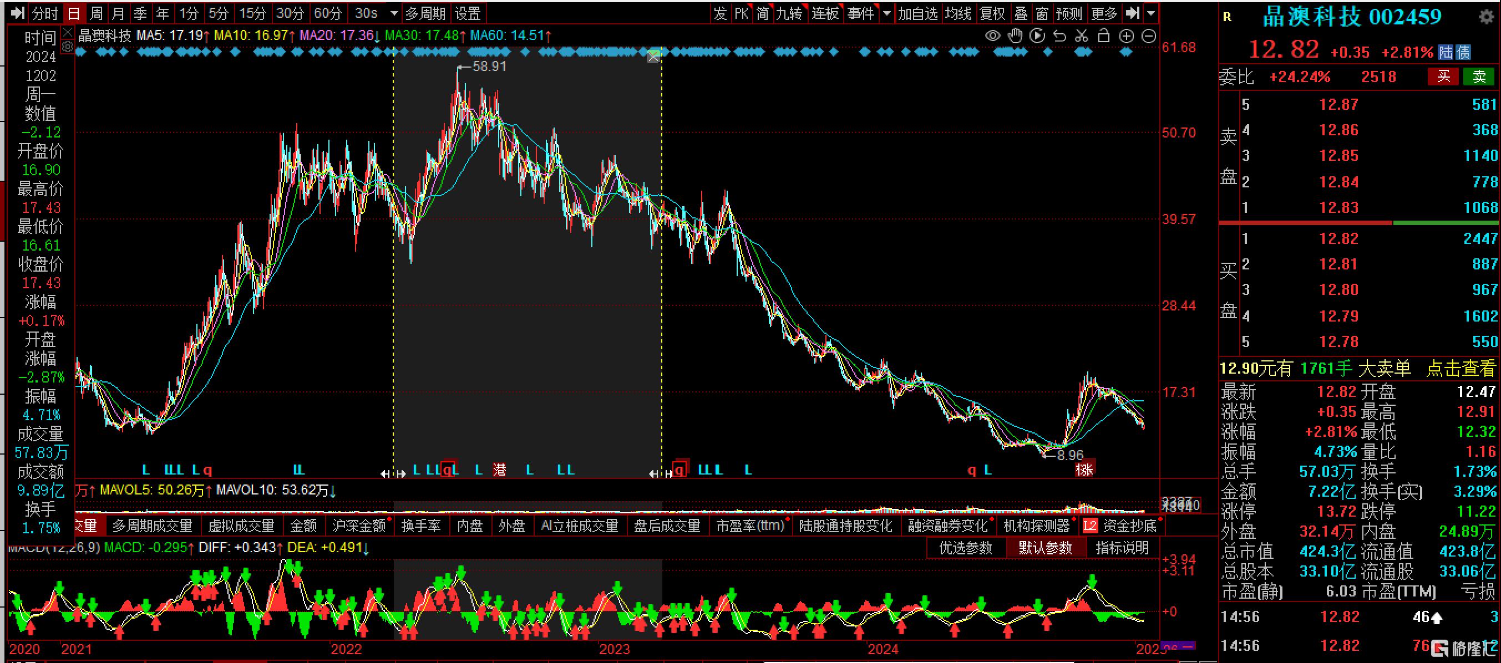The image size is (1501, 663).
Task: Click the 指标说明 button
Action: 1122,548
